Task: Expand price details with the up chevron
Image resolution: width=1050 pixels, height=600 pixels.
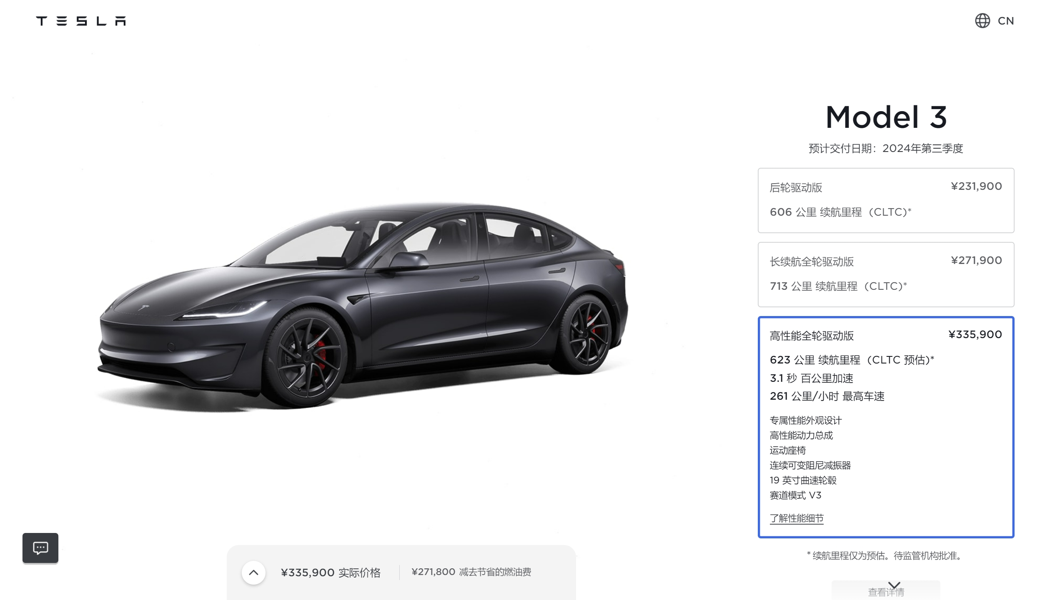Action: [253, 573]
